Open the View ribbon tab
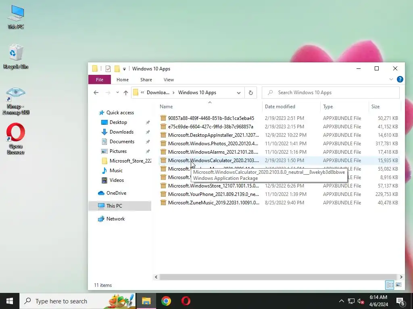Image resolution: width=413 pixels, height=309 pixels. coord(169,80)
